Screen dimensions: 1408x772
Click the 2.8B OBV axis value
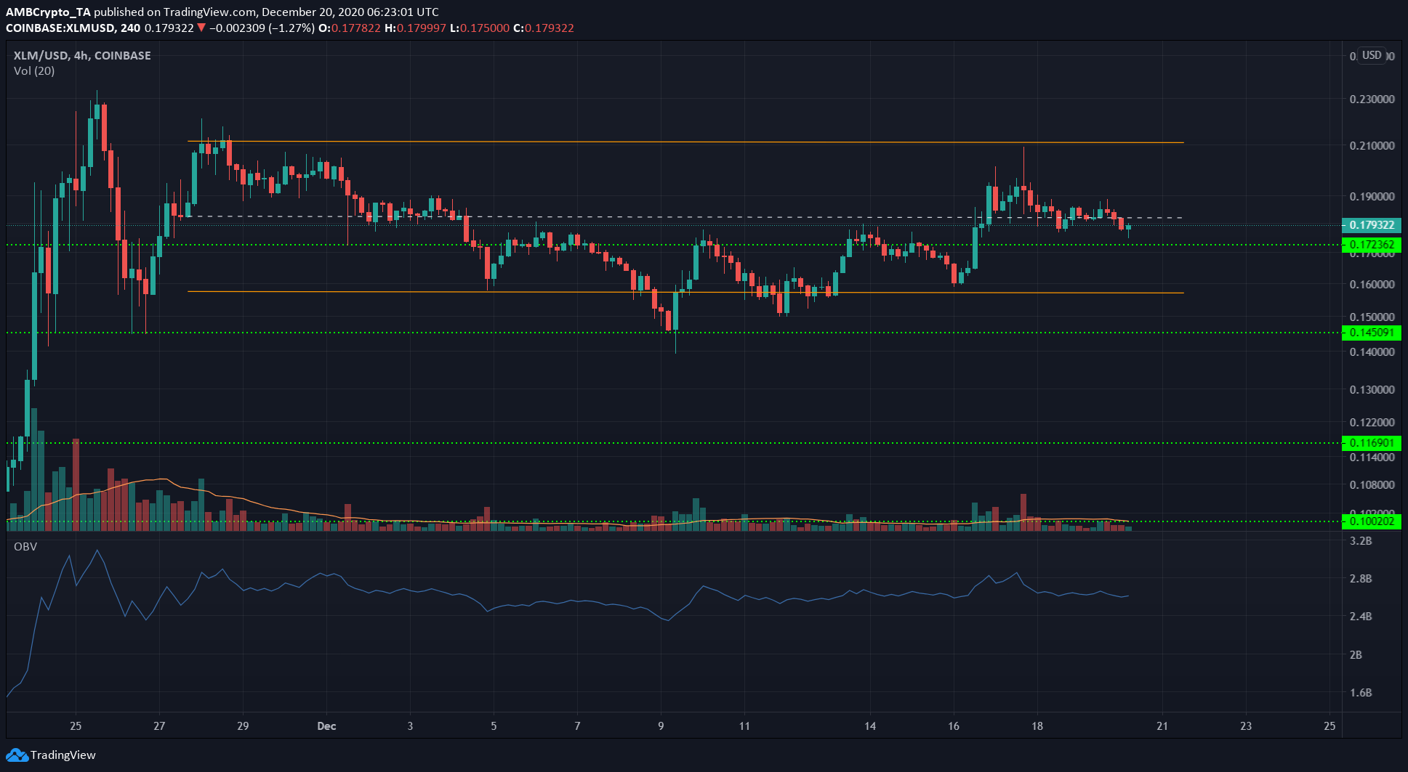(x=1361, y=579)
